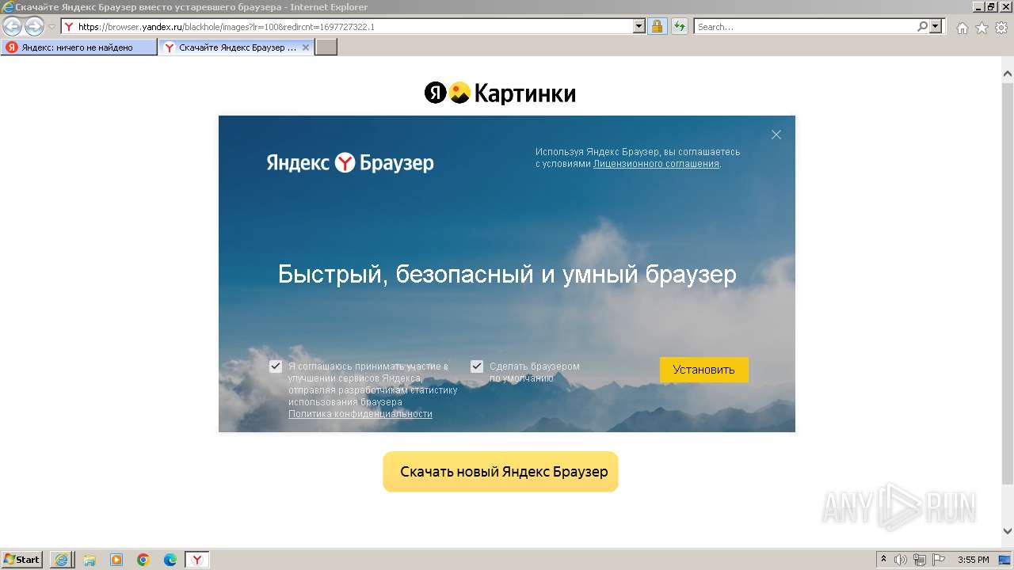Open the network tray icon
The width and height of the screenshot is (1014, 570).
tap(920, 560)
